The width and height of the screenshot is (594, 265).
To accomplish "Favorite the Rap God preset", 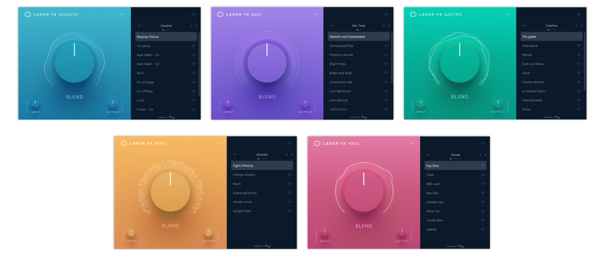I will [483, 193].
